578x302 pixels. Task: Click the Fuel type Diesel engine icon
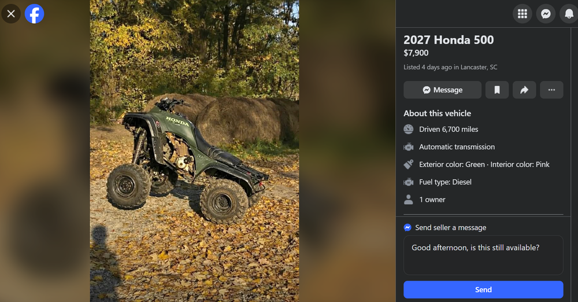pyautogui.click(x=409, y=182)
